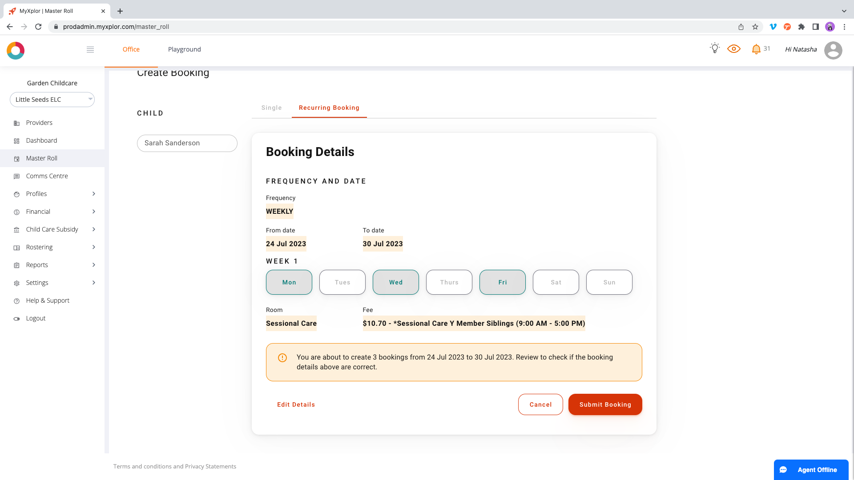The image size is (854, 480).
Task: Deselect the Wed day button
Action: 395,282
